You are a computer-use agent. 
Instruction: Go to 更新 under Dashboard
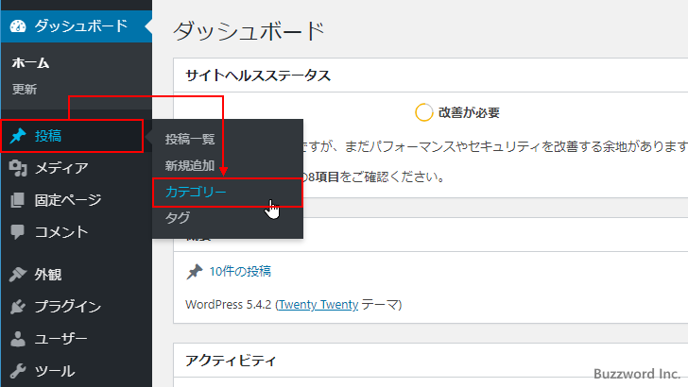pyautogui.click(x=25, y=90)
